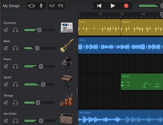Solo the Strings track with headphones

click(15, 103)
